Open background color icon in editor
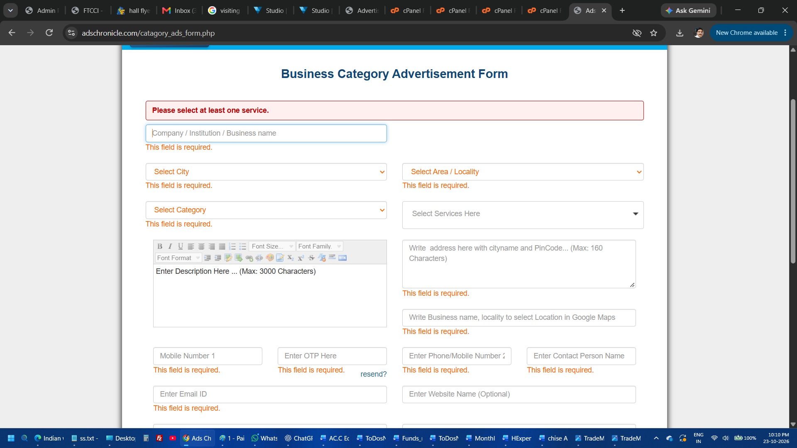 tap(280, 258)
